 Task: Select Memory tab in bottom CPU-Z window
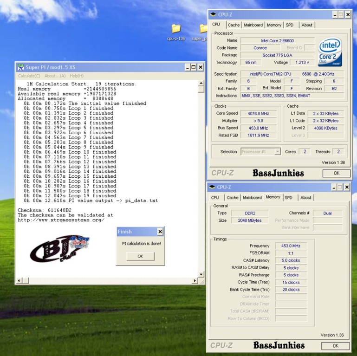(273, 197)
